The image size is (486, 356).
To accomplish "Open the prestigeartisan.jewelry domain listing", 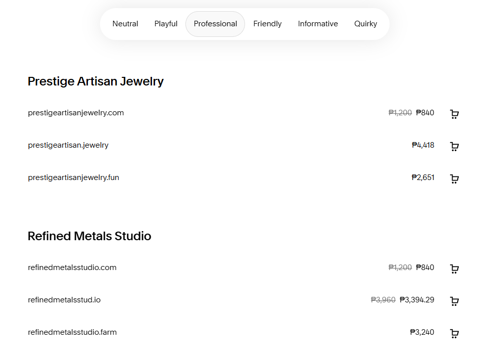I will coord(68,145).
